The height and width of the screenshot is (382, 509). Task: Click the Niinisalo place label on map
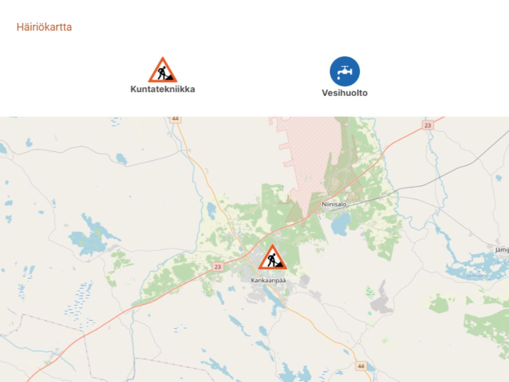(334, 204)
